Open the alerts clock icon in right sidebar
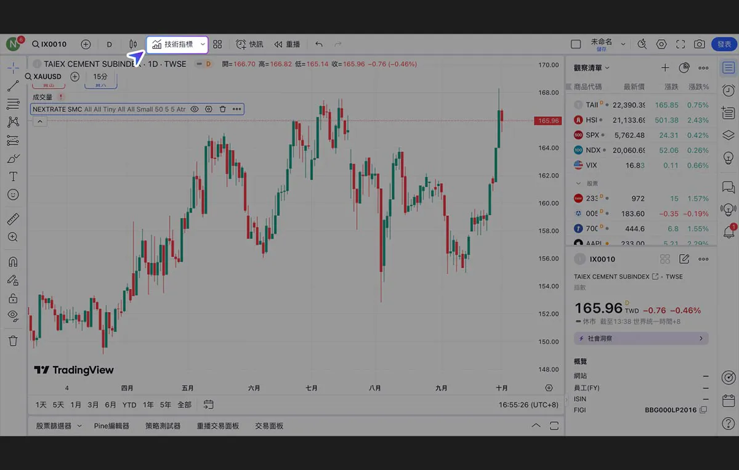Screen dimensions: 739x470 pos(729,90)
